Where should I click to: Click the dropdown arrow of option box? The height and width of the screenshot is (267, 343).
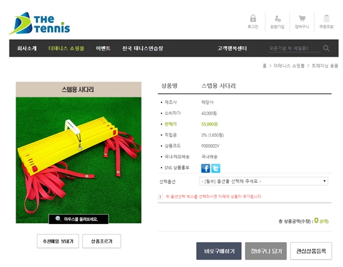pos(324,181)
